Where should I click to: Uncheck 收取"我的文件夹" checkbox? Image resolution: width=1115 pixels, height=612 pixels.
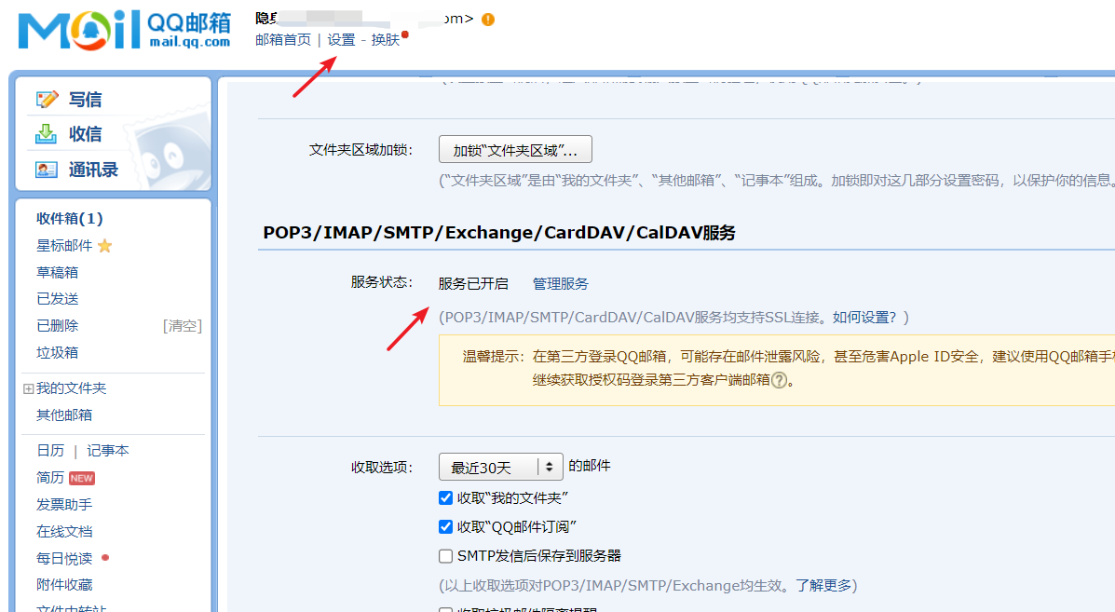(445, 498)
